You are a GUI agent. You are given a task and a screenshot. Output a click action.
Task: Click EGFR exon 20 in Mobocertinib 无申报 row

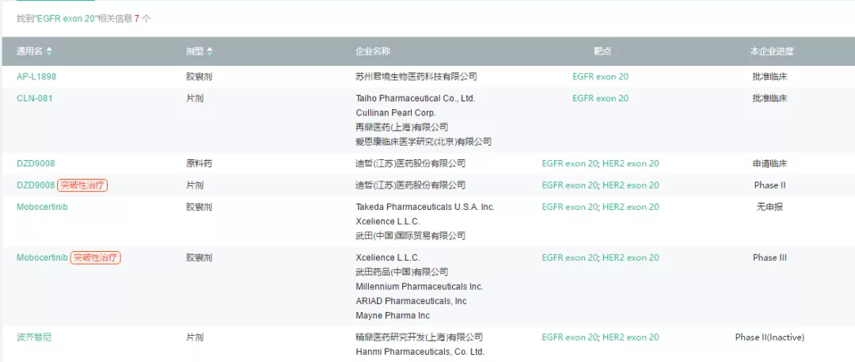point(570,207)
